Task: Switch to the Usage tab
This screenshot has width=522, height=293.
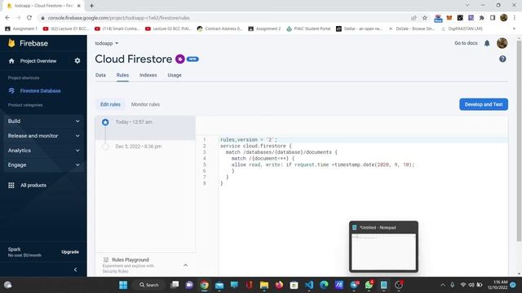Action: tap(175, 75)
